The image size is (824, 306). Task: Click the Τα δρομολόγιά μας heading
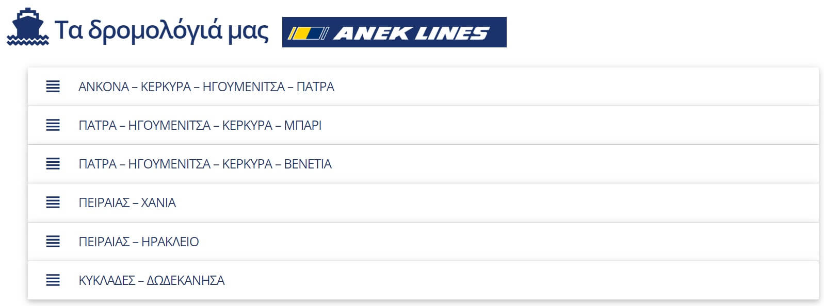pyautogui.click(x=161, y=30)
